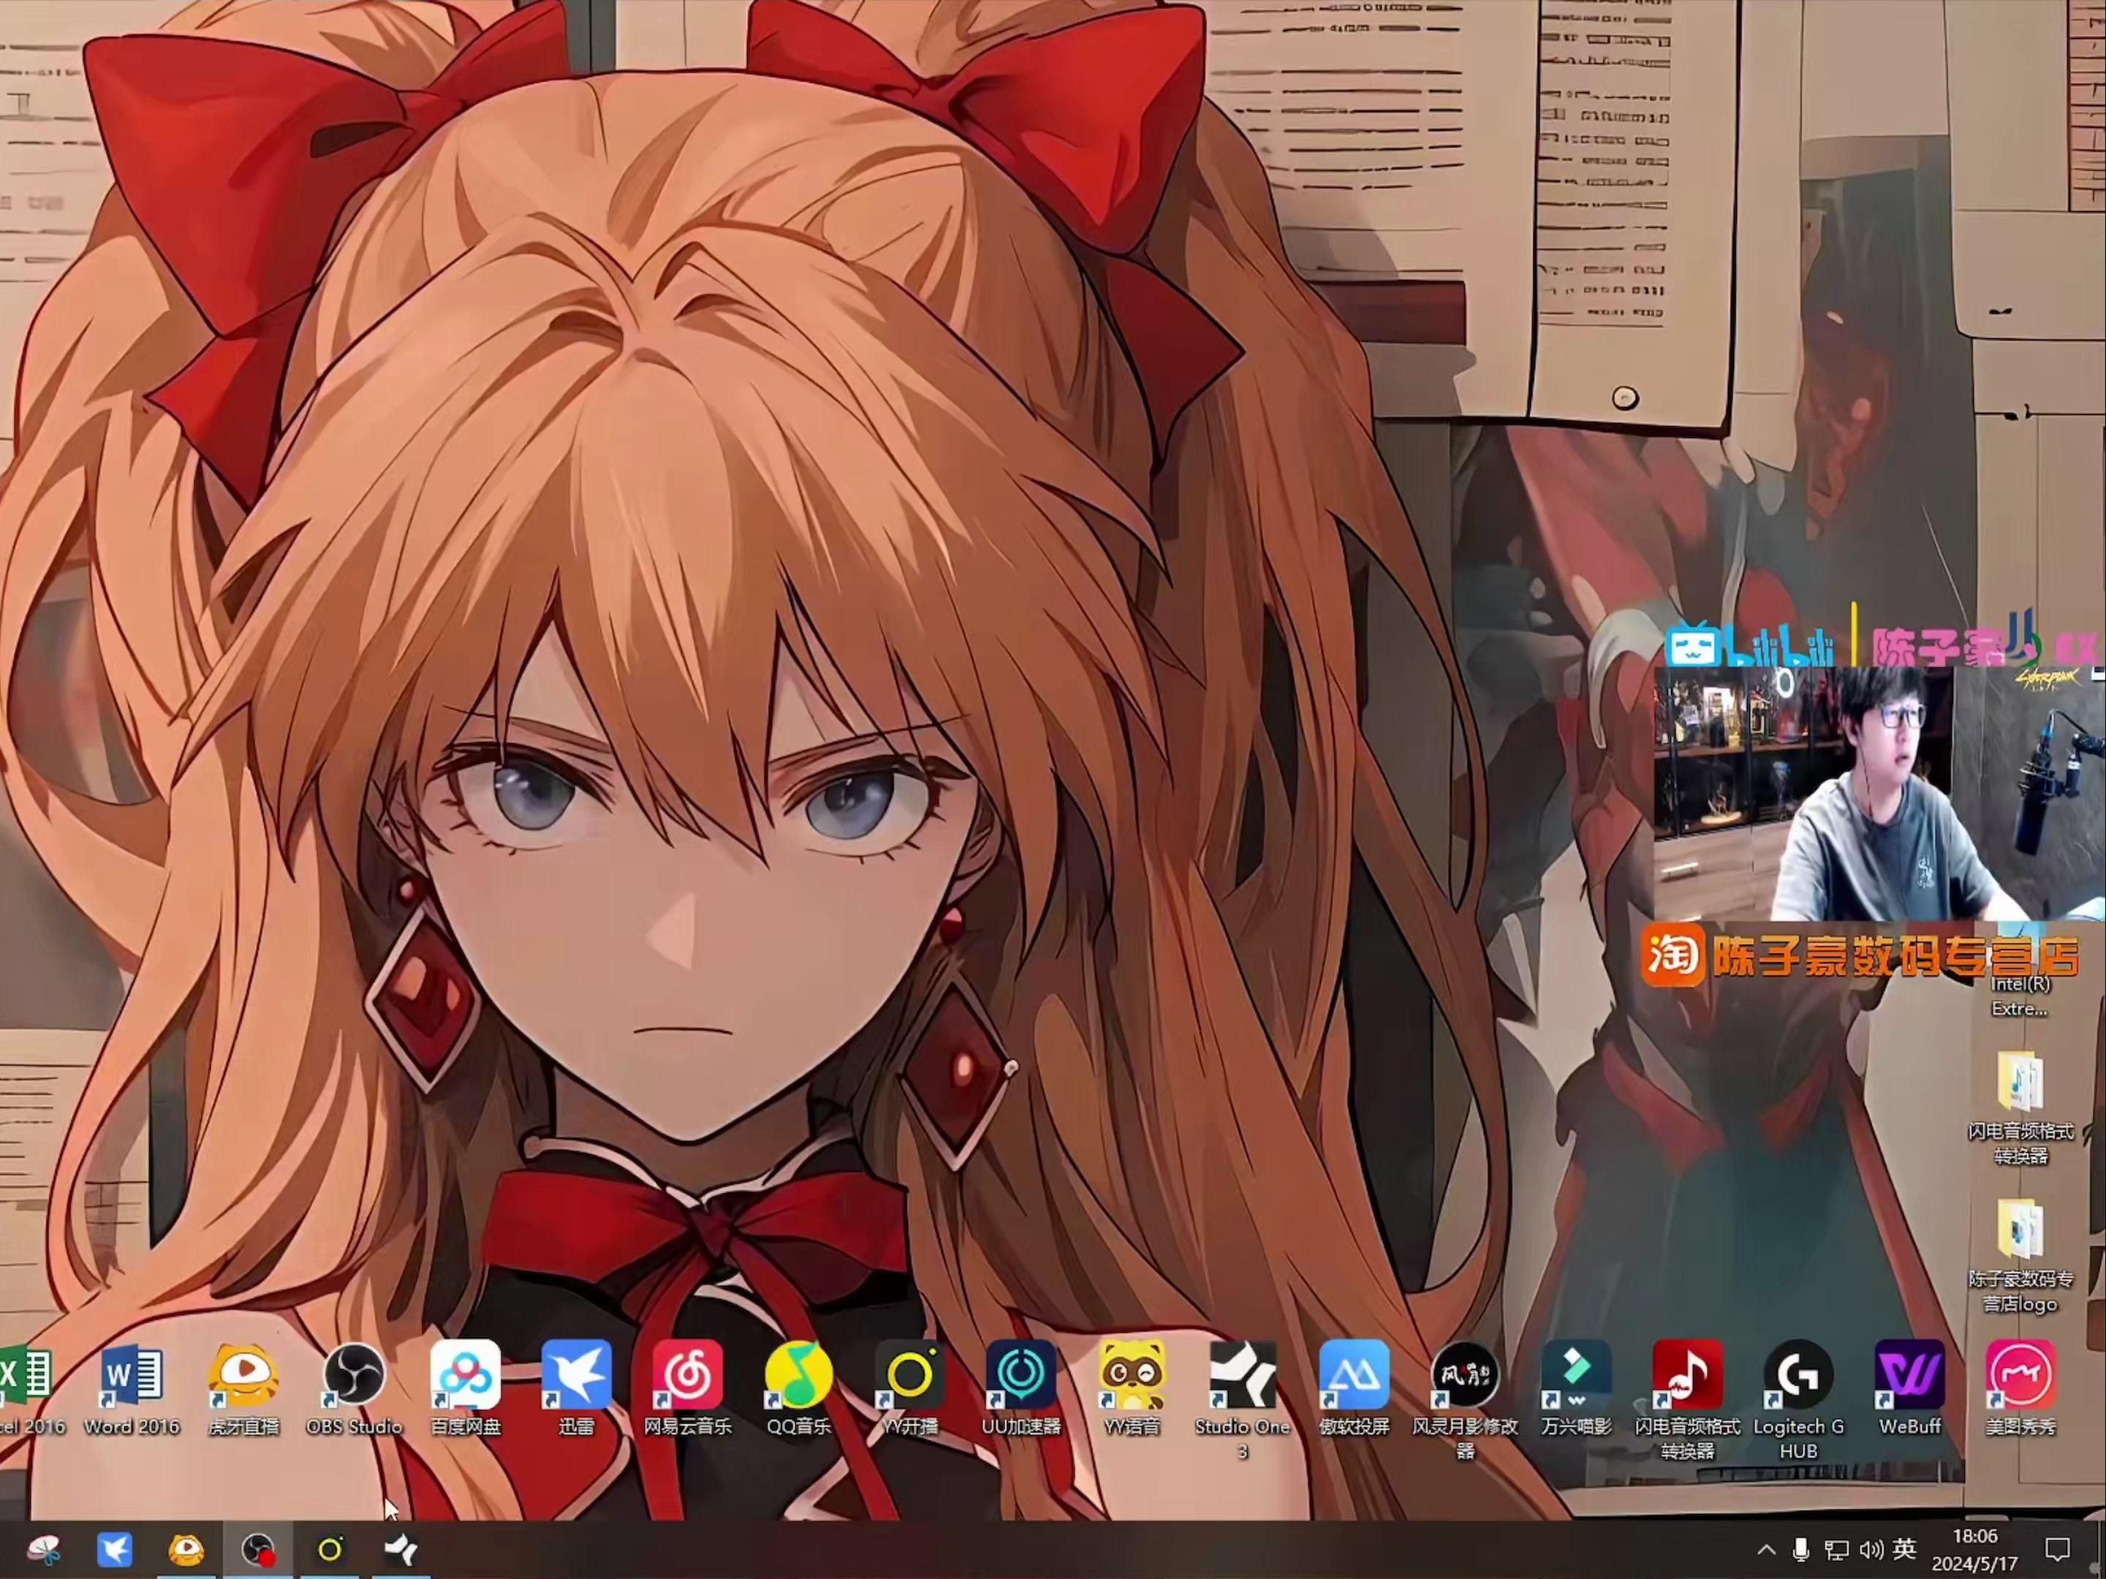
Task: Switch to YY开播 in the taskbar
Action: (x=330, y=1550)
